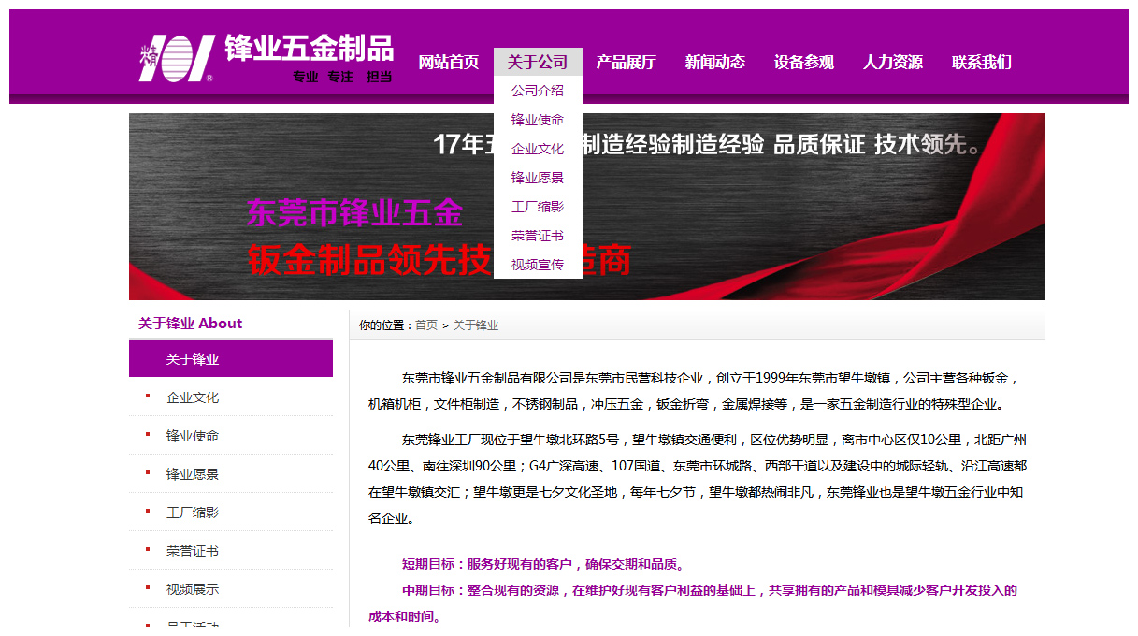Open 视频展示 in the left sidebar
The height and width of the screenshot is (636, 1138).
click(x=193, y=589)
